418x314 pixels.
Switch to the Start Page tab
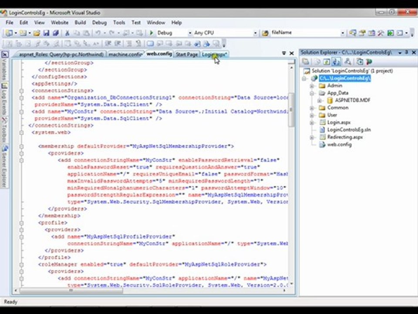187,54
